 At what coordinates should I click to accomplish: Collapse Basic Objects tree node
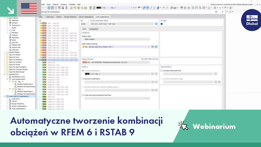click(5, 18)
